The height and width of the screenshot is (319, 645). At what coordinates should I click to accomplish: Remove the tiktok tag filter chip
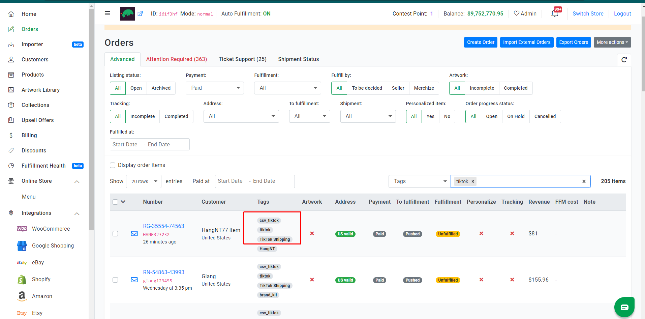coord(473,181)
